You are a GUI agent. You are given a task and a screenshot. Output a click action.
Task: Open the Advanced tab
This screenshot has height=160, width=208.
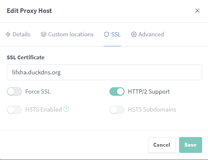(x=147, y=34)
